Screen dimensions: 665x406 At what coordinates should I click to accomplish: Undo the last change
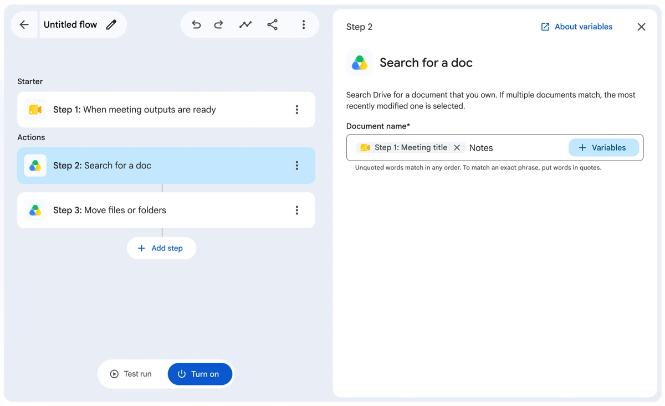coord(196,24)
